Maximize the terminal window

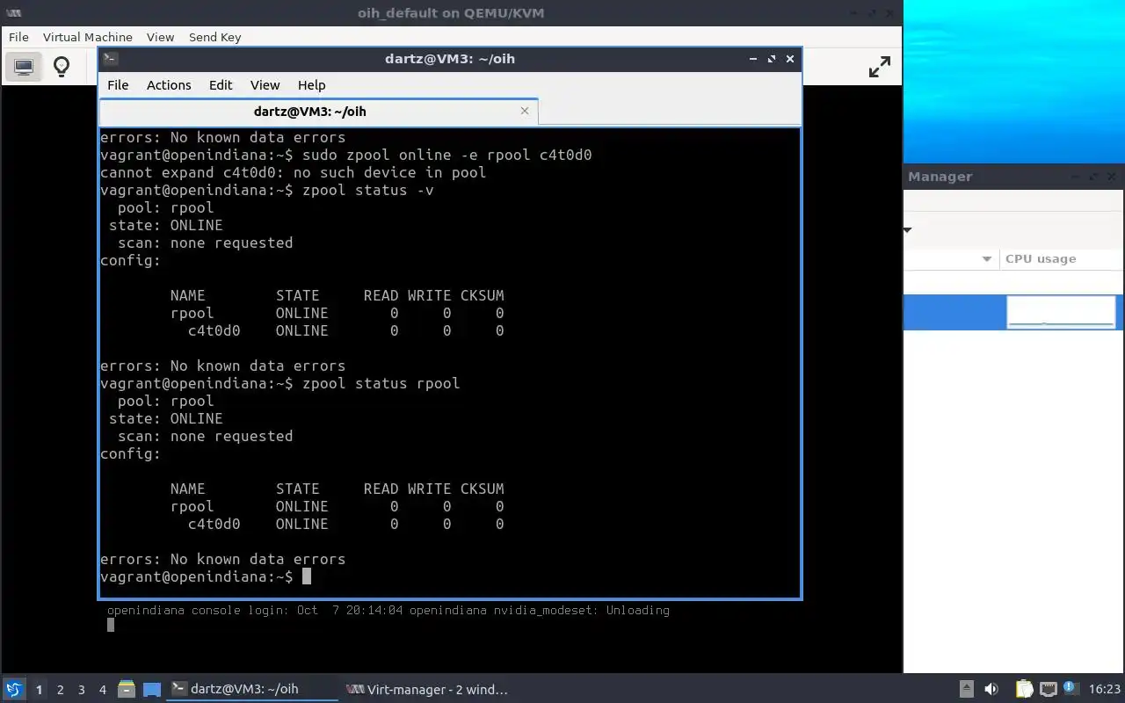tap(772, 59)
